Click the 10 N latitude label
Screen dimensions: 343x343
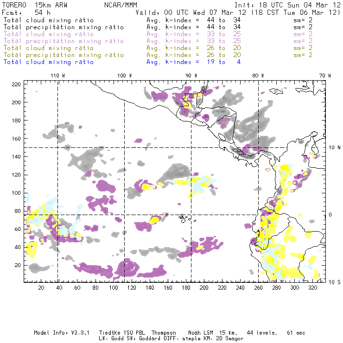pos(334,148)
